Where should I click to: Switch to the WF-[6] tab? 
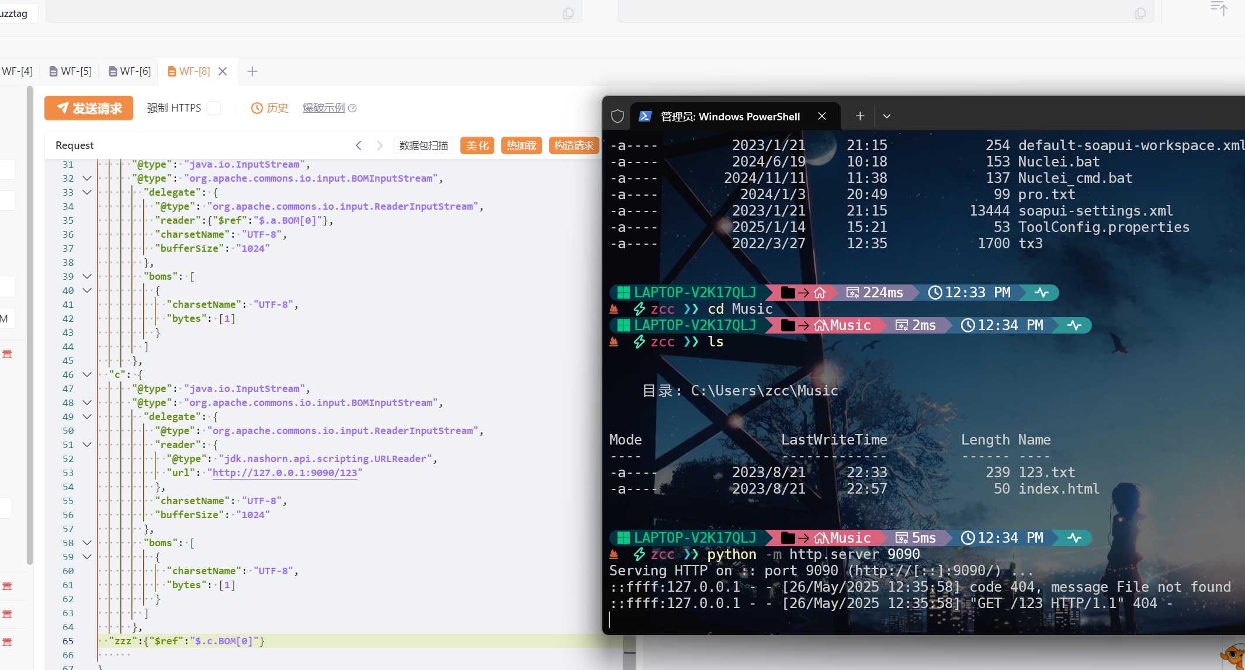click(x=130, y=71)
